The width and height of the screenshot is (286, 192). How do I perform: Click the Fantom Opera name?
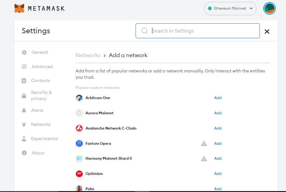(98, 144)
